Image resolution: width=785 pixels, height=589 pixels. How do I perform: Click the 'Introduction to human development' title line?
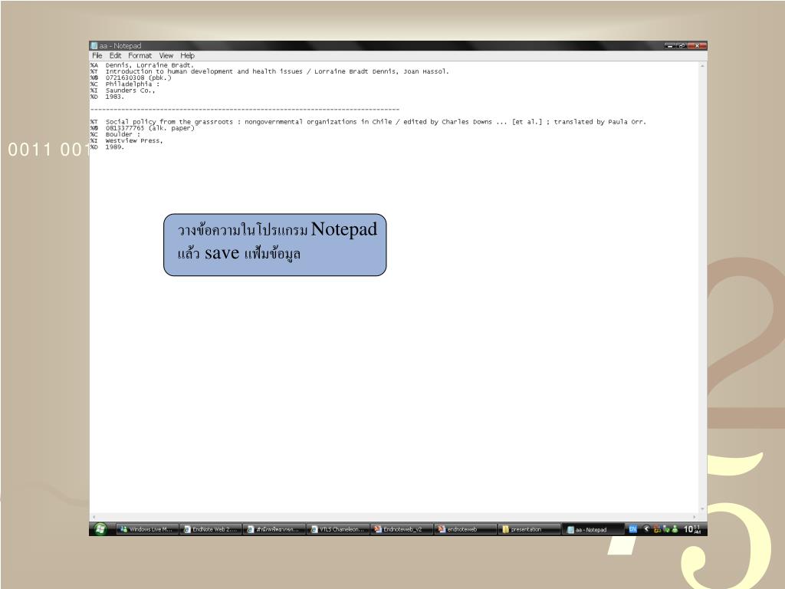[277, 71]
